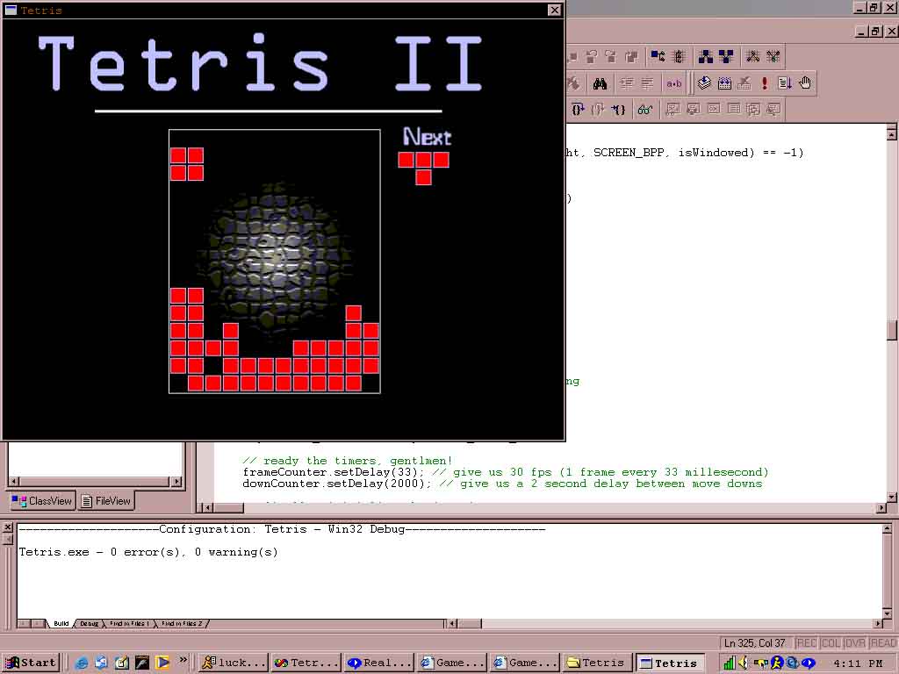Click the 'ready the timers' comment line
Viewport: 899px width, 674px height.
pos(347,461)
